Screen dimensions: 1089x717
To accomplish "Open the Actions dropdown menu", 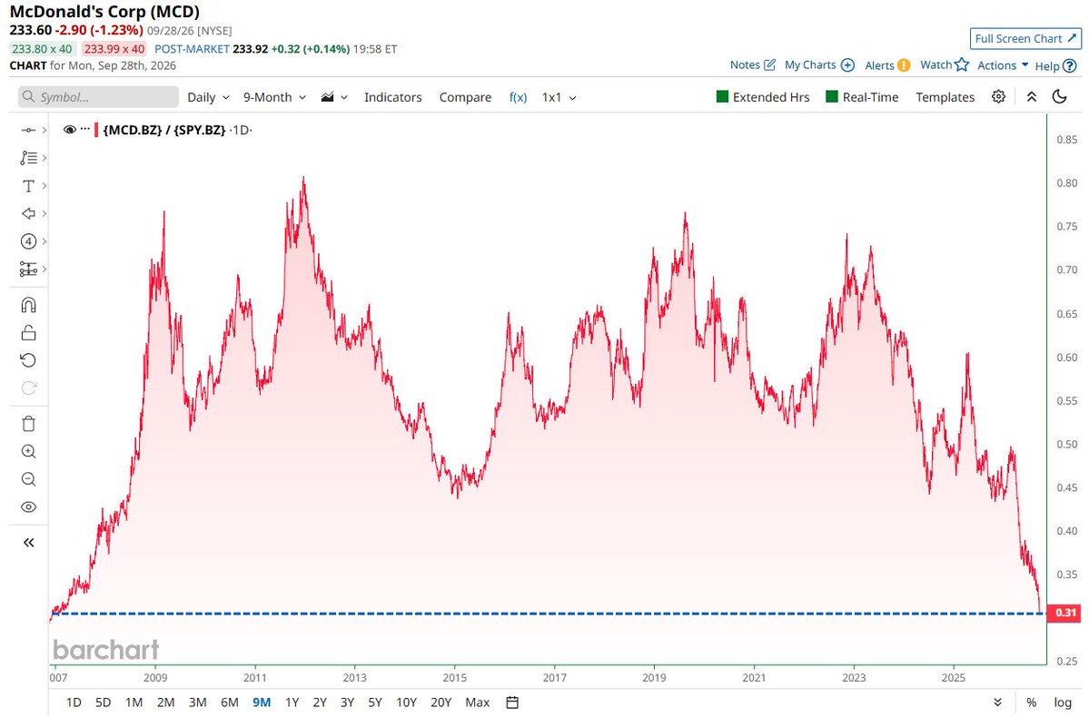I will [x=1003, y=65].
